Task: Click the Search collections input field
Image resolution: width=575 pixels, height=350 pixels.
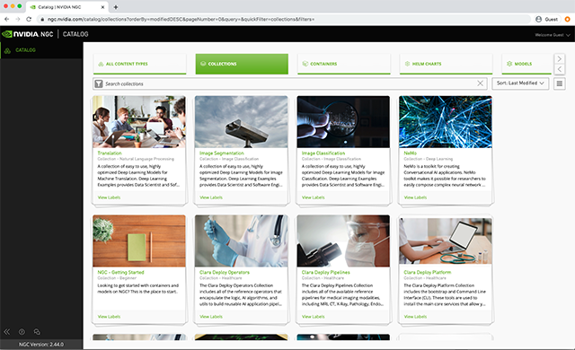Action: (x=289, y=83)
